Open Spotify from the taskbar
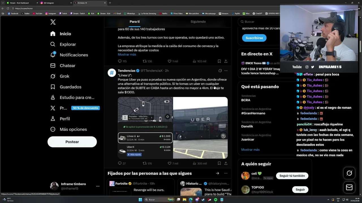The height and width of the screenshot is (203, 362). point(216,200)
